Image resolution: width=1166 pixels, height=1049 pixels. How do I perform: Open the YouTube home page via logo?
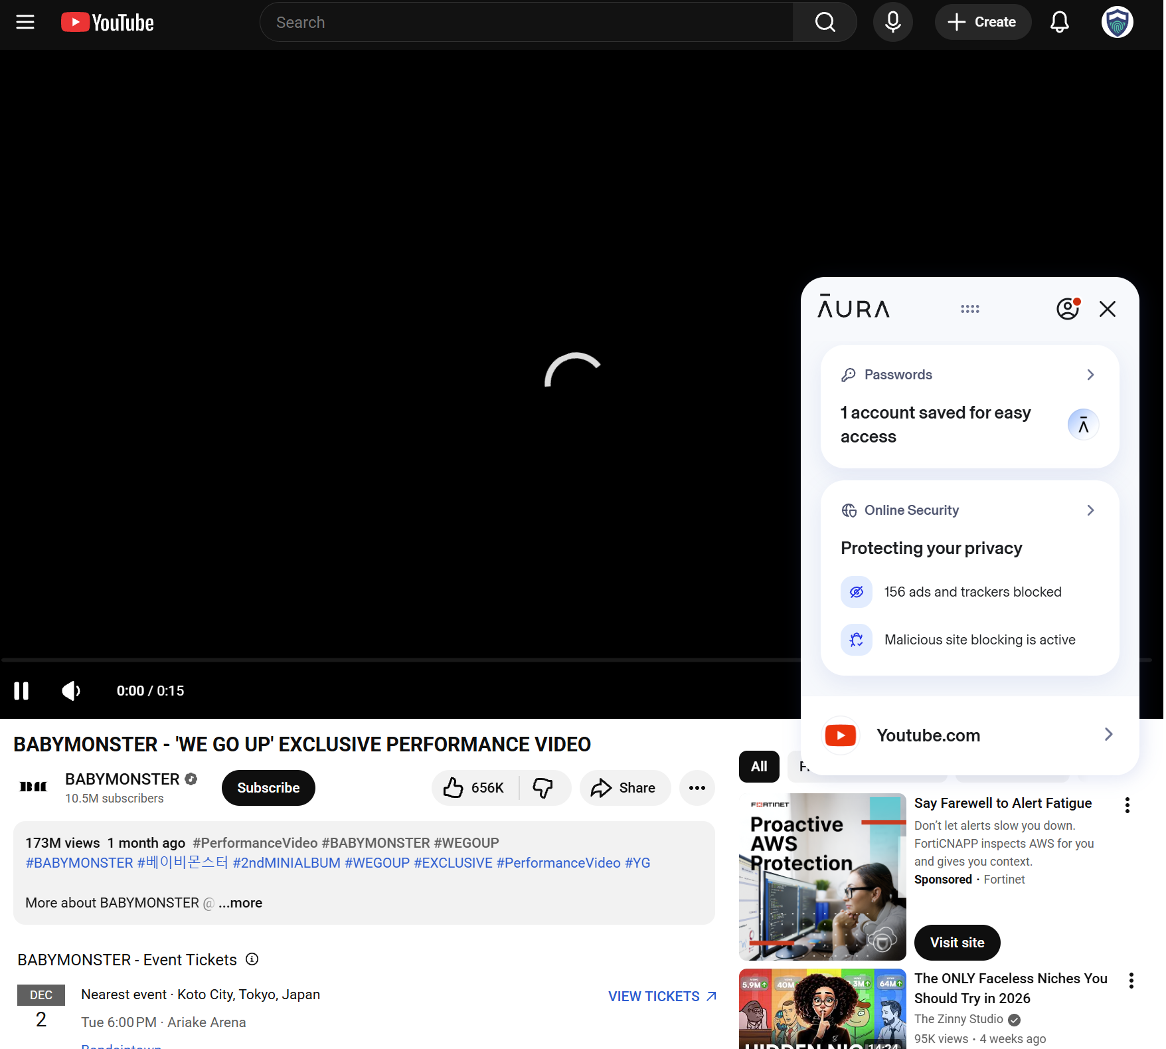coord(106,22)
